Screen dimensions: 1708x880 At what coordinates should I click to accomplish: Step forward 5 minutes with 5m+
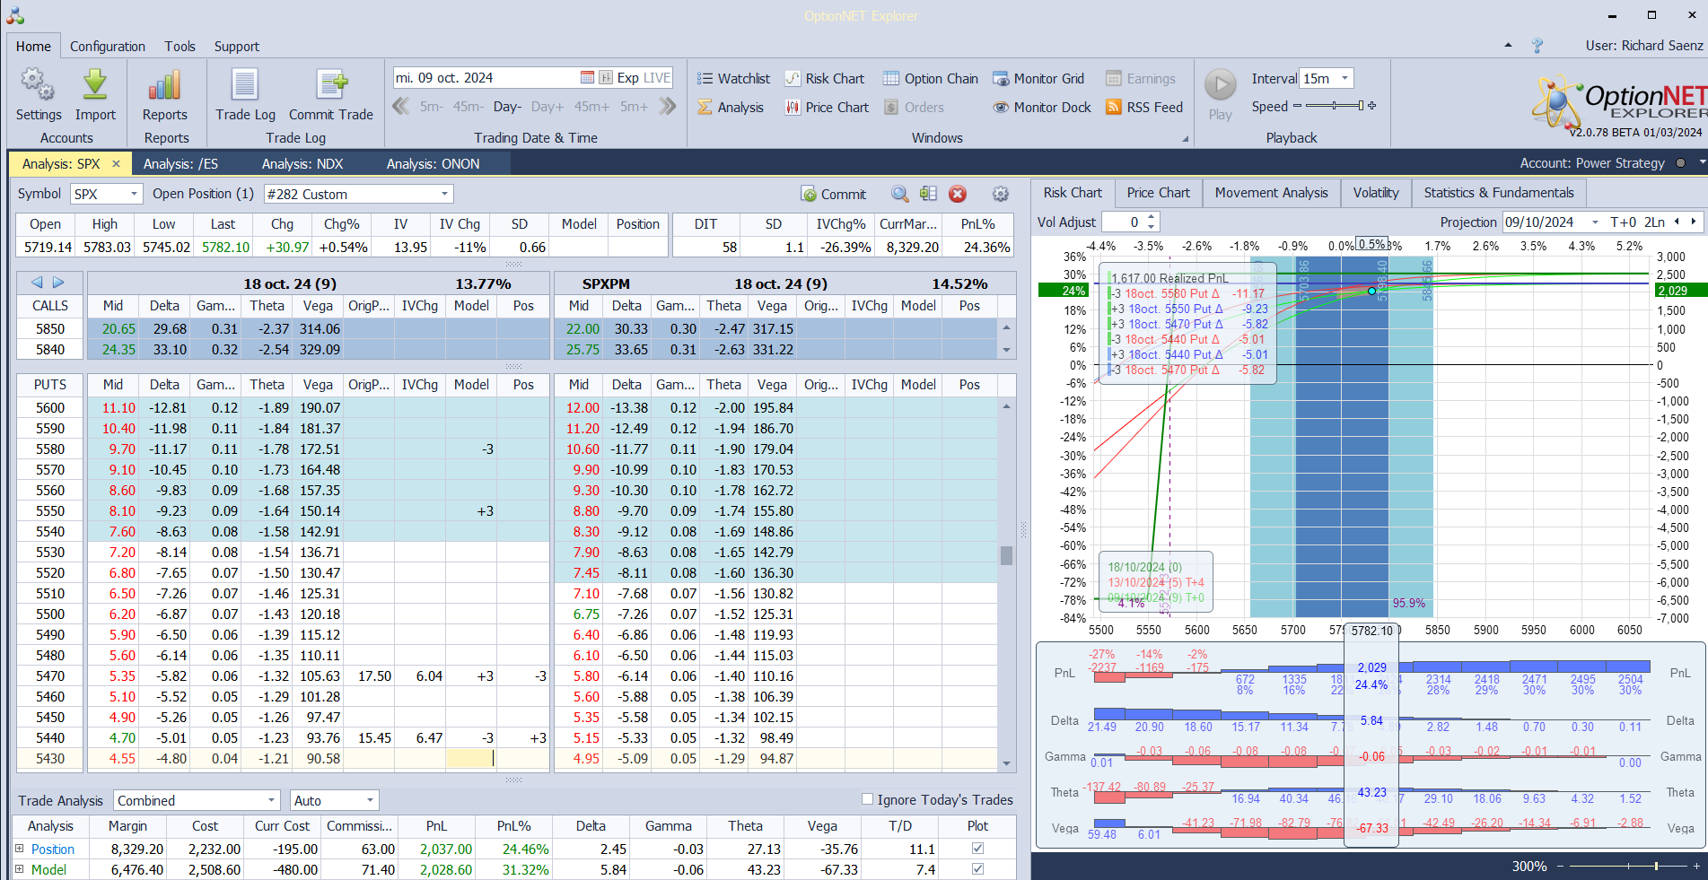click(634, 107)
